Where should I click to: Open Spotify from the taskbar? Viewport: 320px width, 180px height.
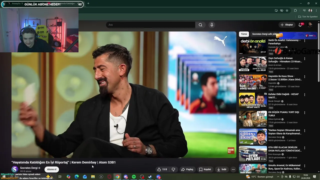pyautogui.click(x=134, y=177)
